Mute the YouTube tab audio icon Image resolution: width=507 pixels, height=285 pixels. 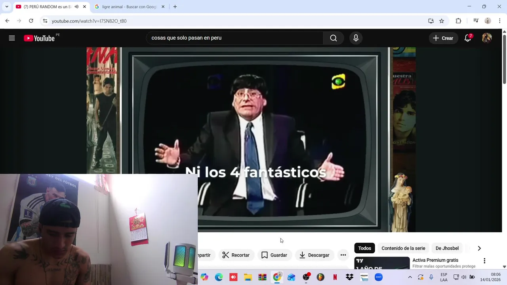76,7
